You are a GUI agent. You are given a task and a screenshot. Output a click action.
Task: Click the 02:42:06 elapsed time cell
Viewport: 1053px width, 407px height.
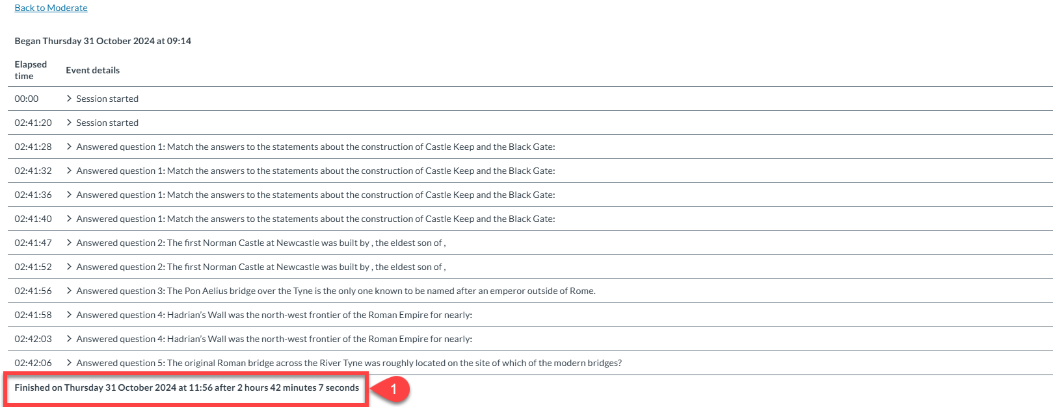[x=33, y=363]
